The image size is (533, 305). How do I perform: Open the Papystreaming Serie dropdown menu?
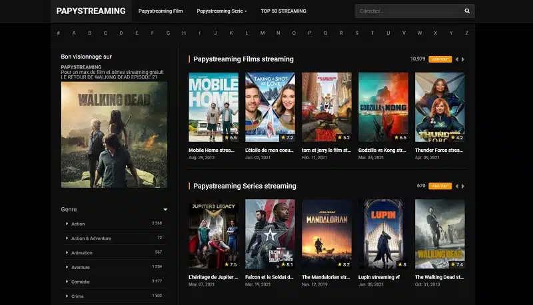click(x=222, y=11)
